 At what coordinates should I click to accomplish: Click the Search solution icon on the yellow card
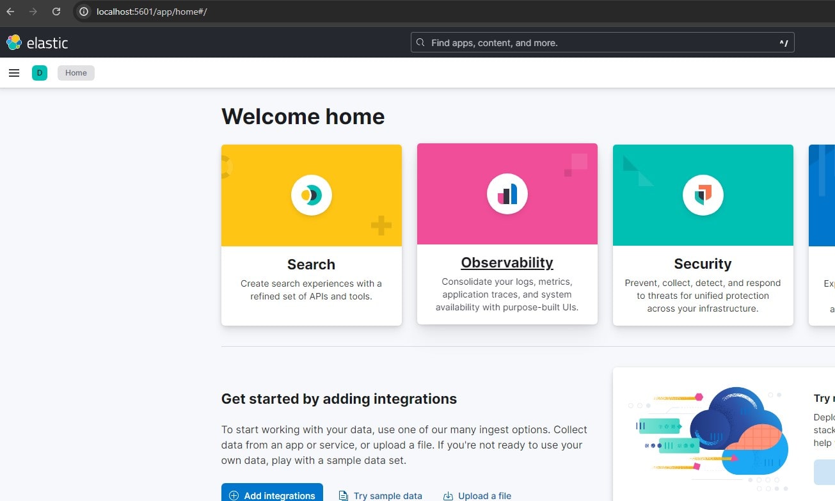pos(312,195)
